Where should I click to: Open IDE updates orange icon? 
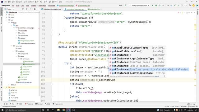193,6
